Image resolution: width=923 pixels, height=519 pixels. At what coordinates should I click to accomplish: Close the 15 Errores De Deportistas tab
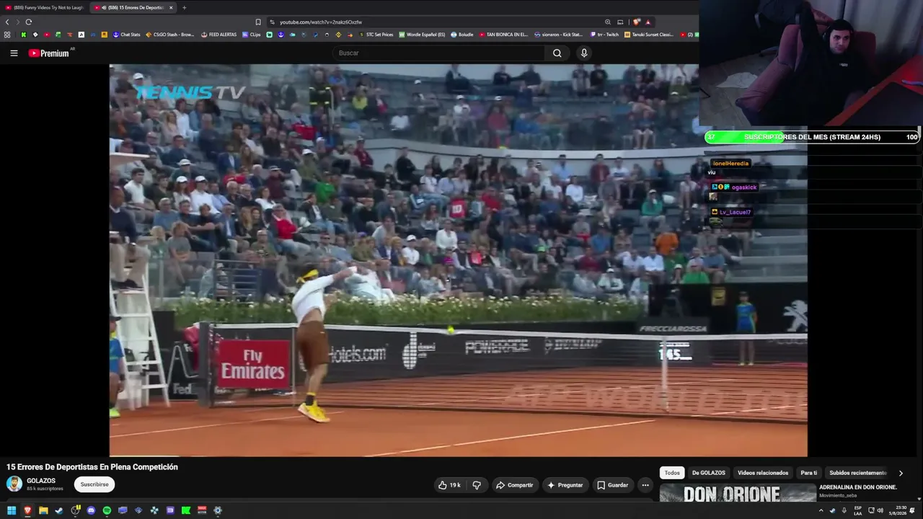(x=171, y=7)
